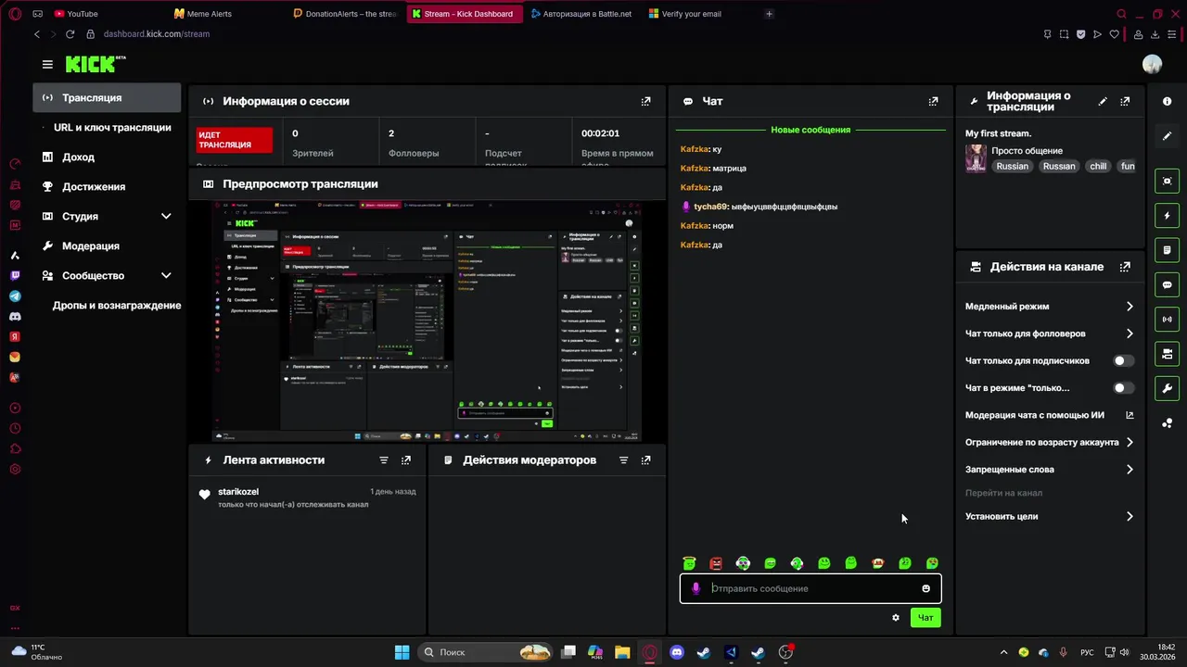The image size is (1187, 667).
Task: Focus the Отправить сообщение input
Action: coord(810,589)
